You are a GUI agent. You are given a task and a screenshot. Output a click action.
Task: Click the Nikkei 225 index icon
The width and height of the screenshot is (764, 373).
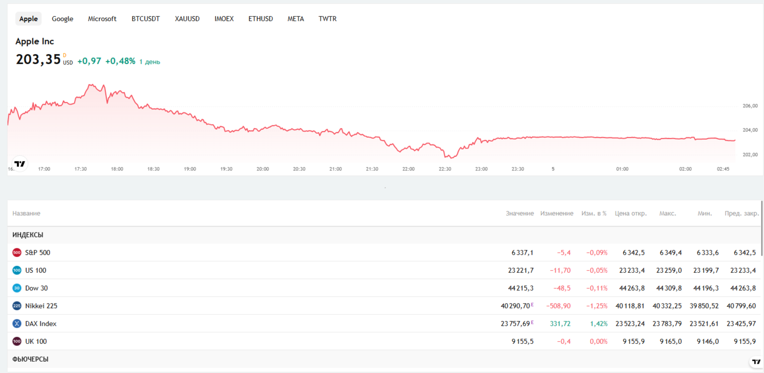pyautogui.click(x=17, y=306)
